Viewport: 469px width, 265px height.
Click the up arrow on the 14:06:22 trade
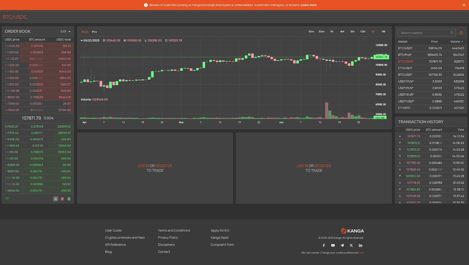[400, 143]
